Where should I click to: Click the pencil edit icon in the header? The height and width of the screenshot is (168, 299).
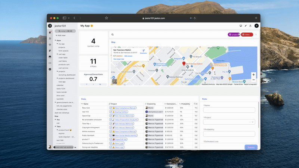246,26
